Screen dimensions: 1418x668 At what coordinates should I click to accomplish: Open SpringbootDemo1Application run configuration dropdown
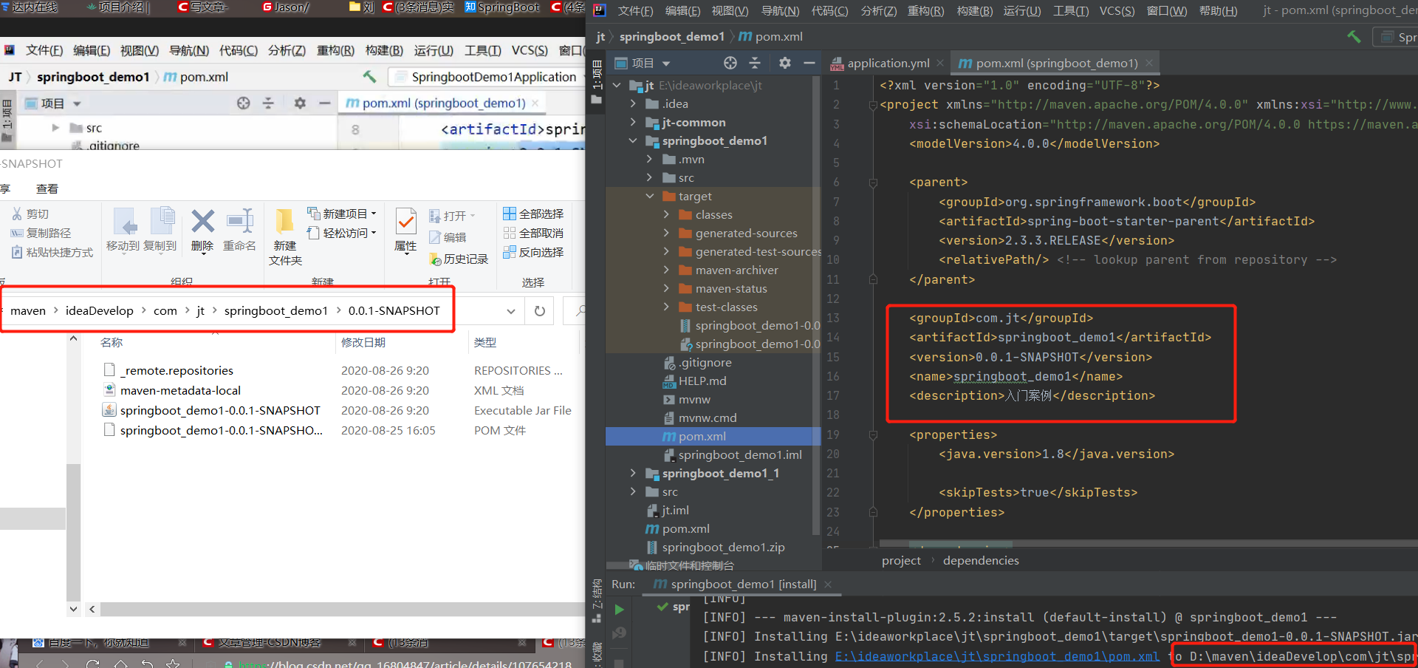point(487,77)
